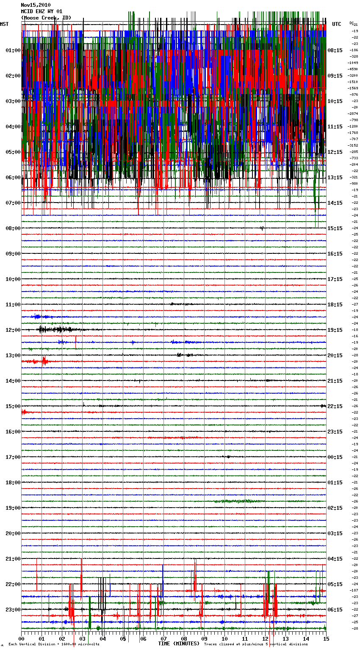The height and width of the screenshot is (650, 360).
Task: Click the DC offset value "-2874"
Action: [353, 114]
